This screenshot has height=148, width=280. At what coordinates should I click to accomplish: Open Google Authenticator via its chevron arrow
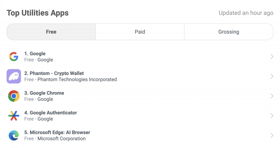point(272,116)
